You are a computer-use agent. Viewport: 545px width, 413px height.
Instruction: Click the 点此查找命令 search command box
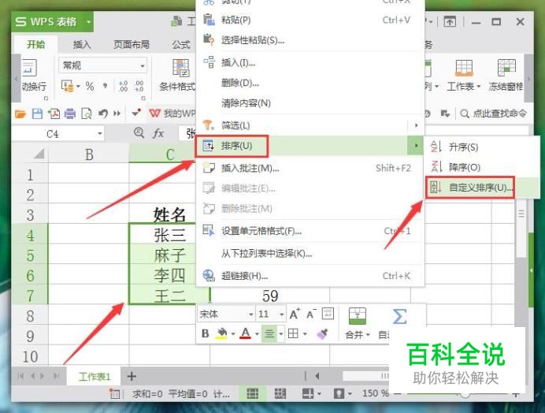[x=494, y=113]
